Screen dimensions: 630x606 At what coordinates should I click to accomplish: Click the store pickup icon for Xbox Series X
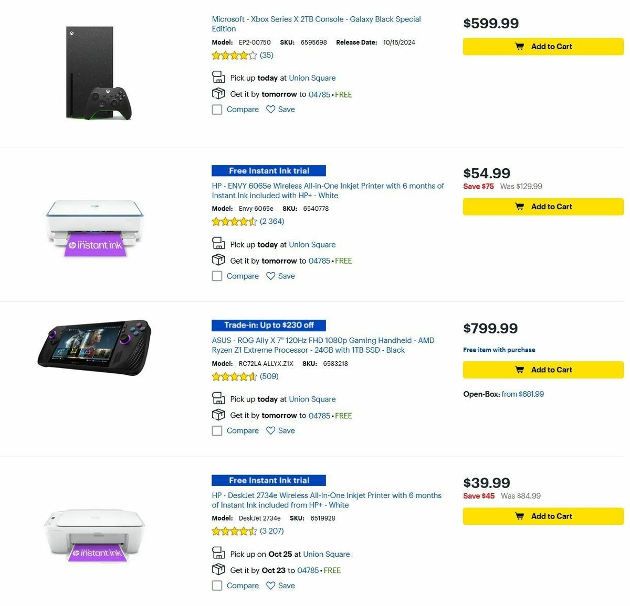tap(218, 77)
